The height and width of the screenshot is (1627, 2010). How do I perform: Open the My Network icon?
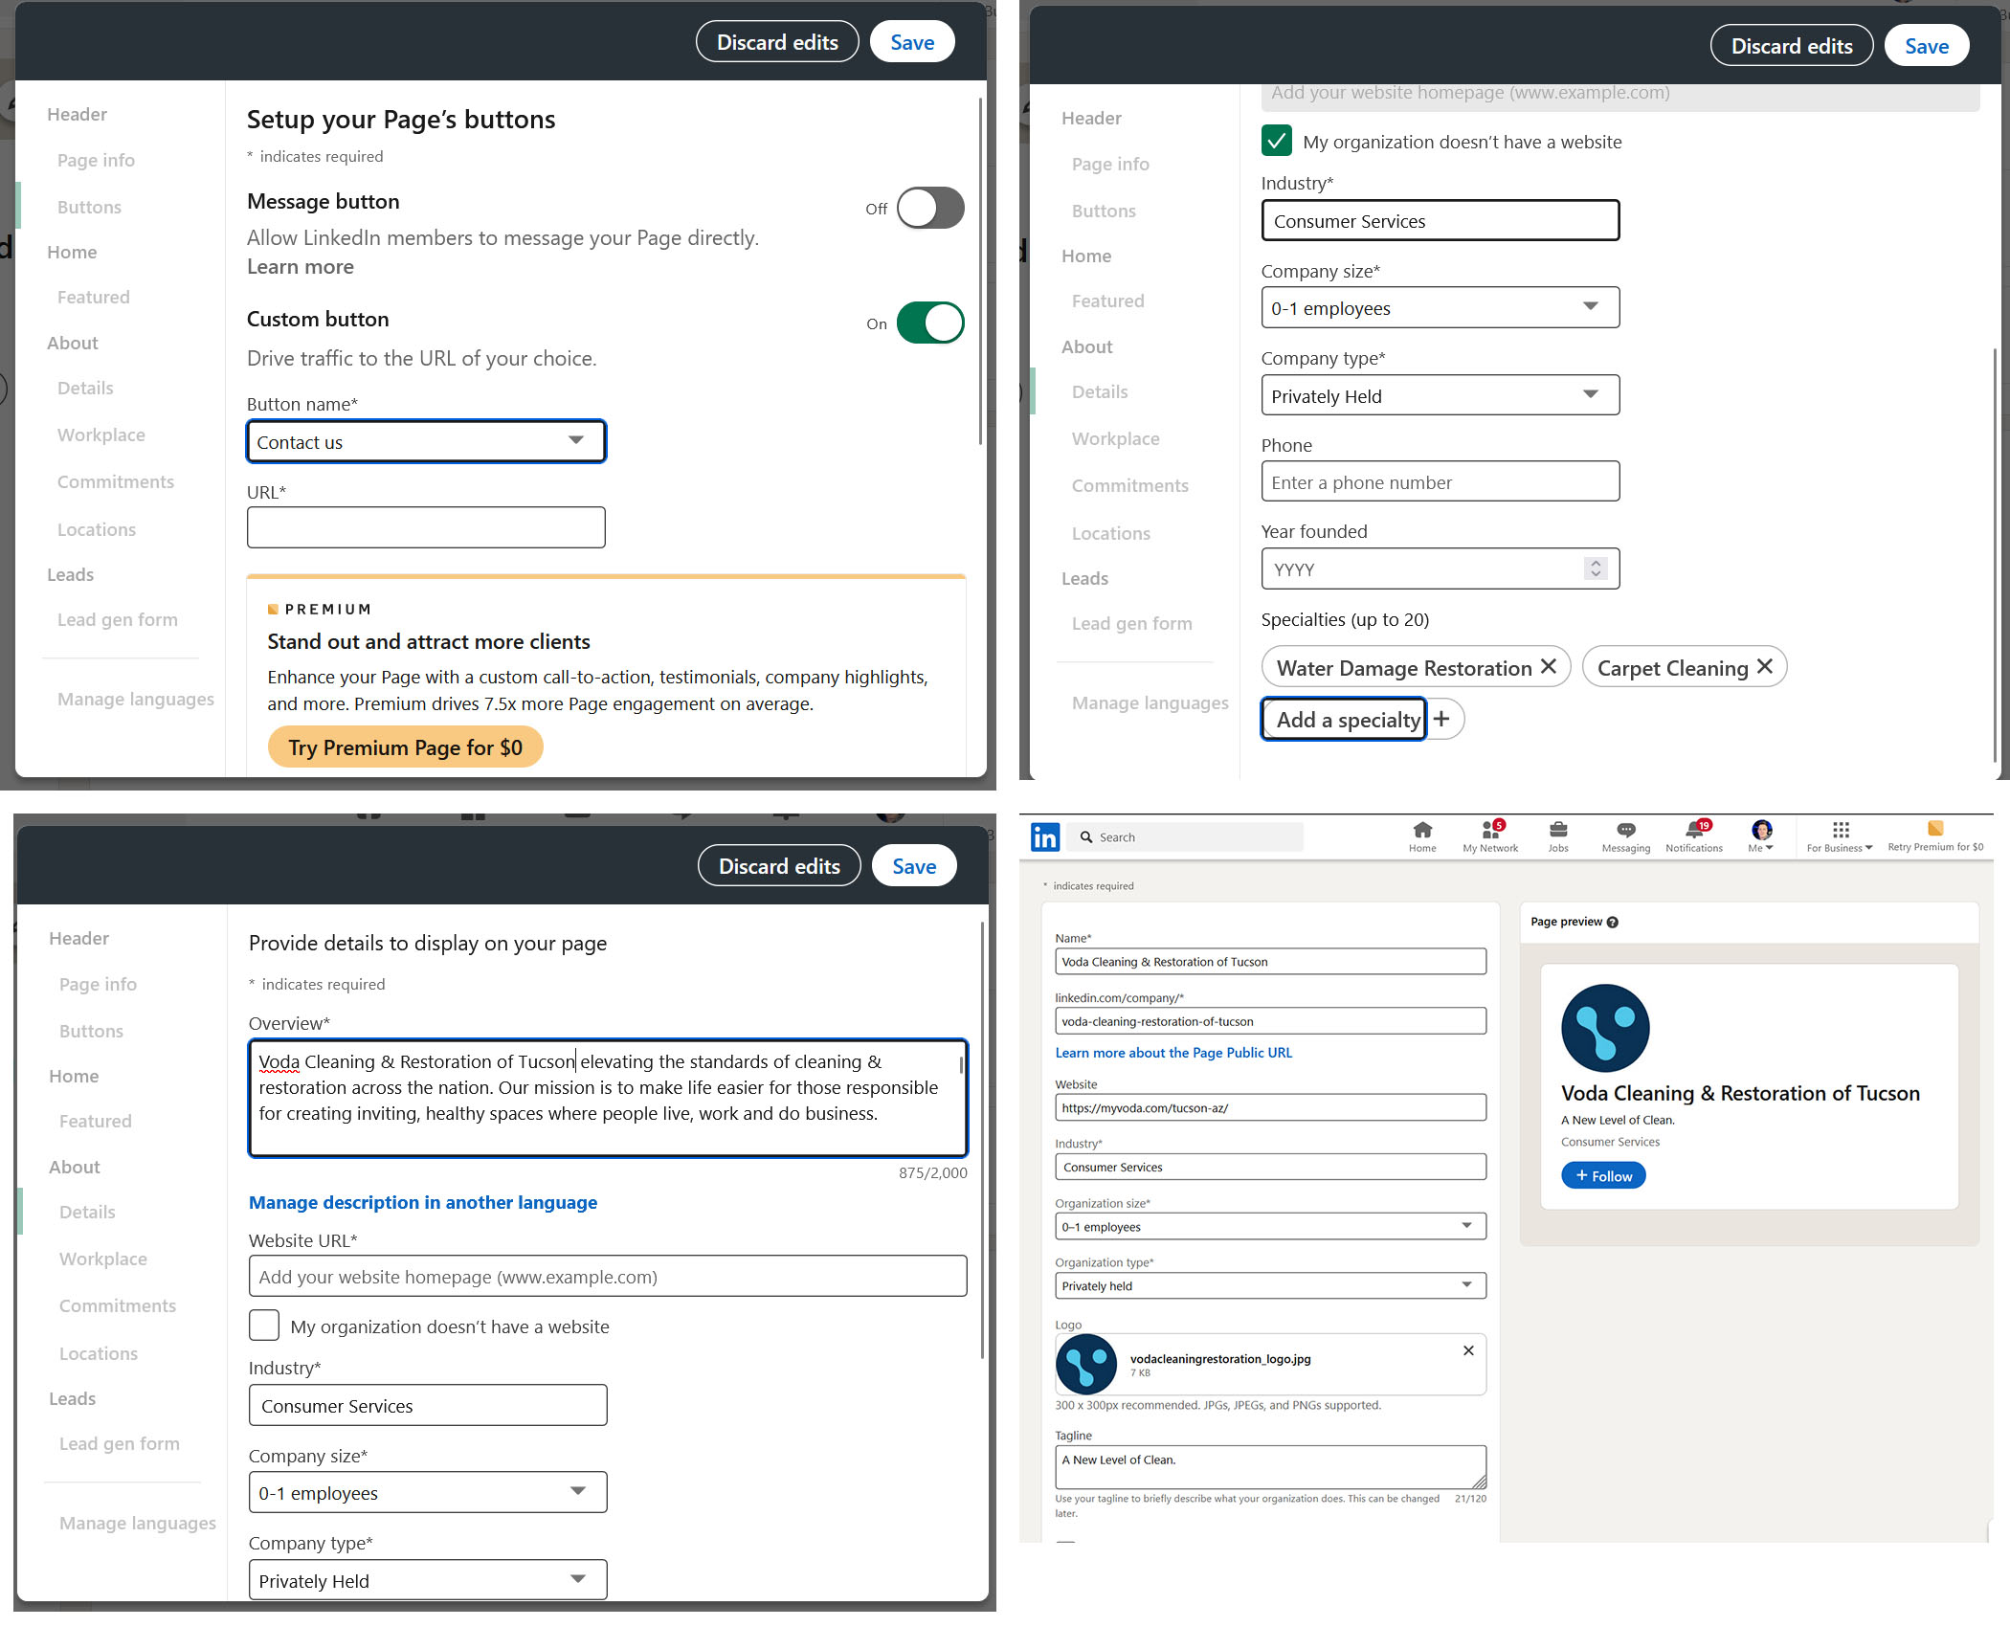tap(1489, 830)
